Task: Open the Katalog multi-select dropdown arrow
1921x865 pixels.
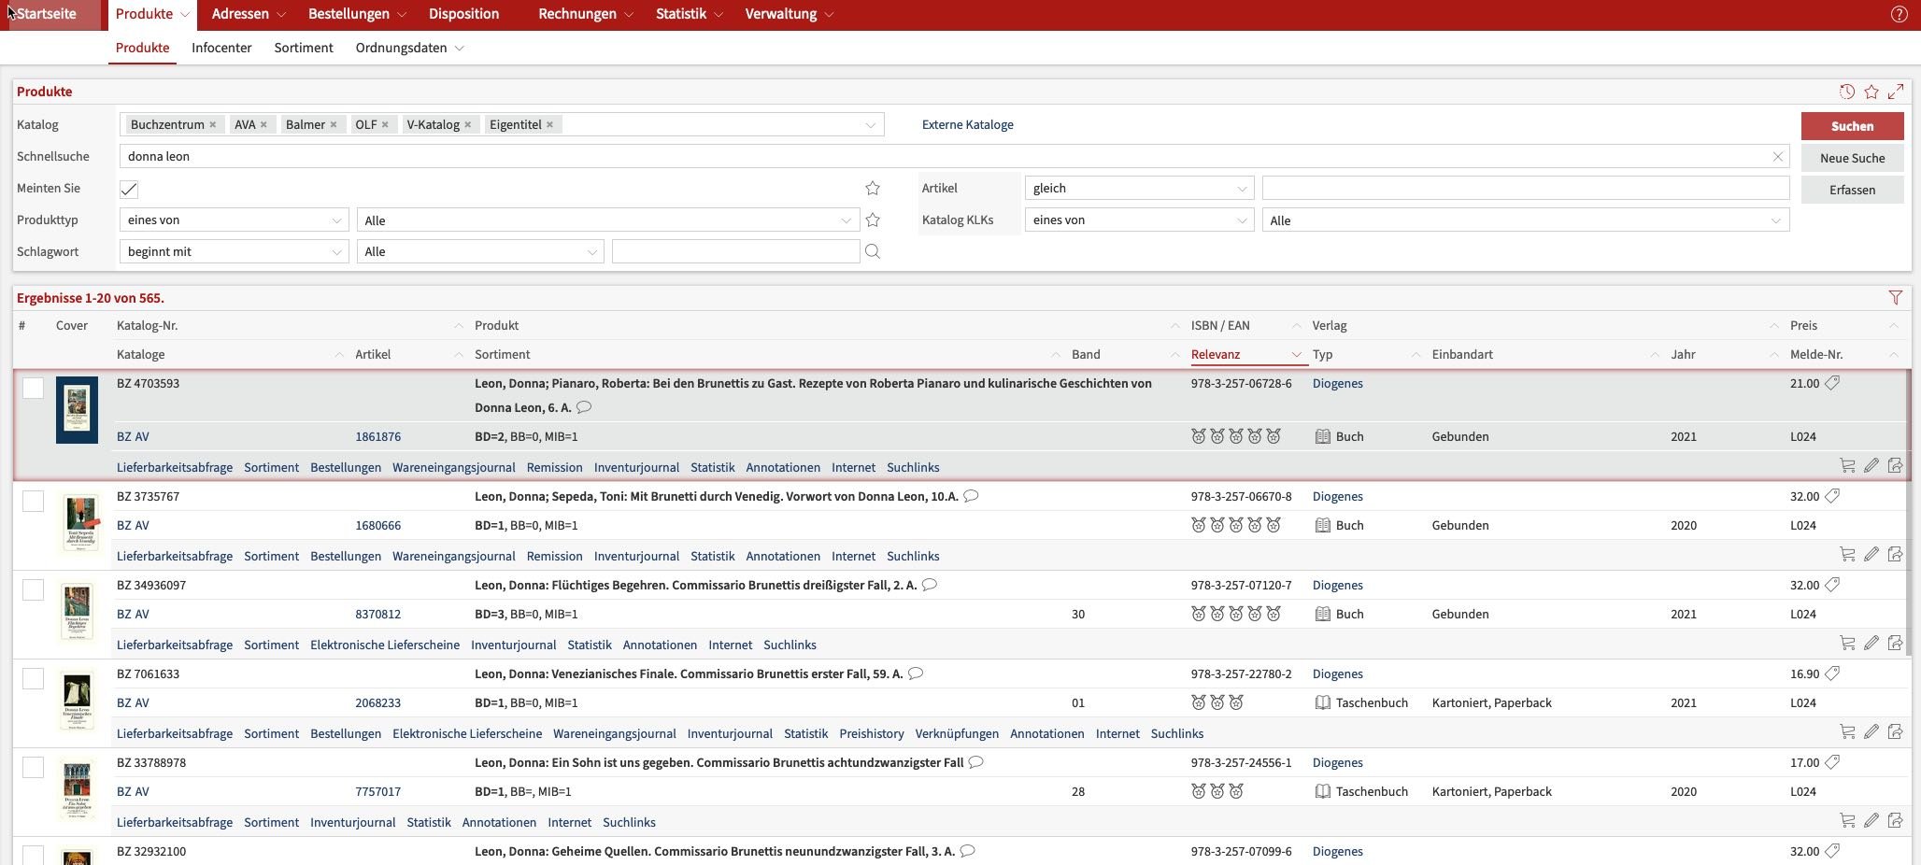Action: coord(870,125)
